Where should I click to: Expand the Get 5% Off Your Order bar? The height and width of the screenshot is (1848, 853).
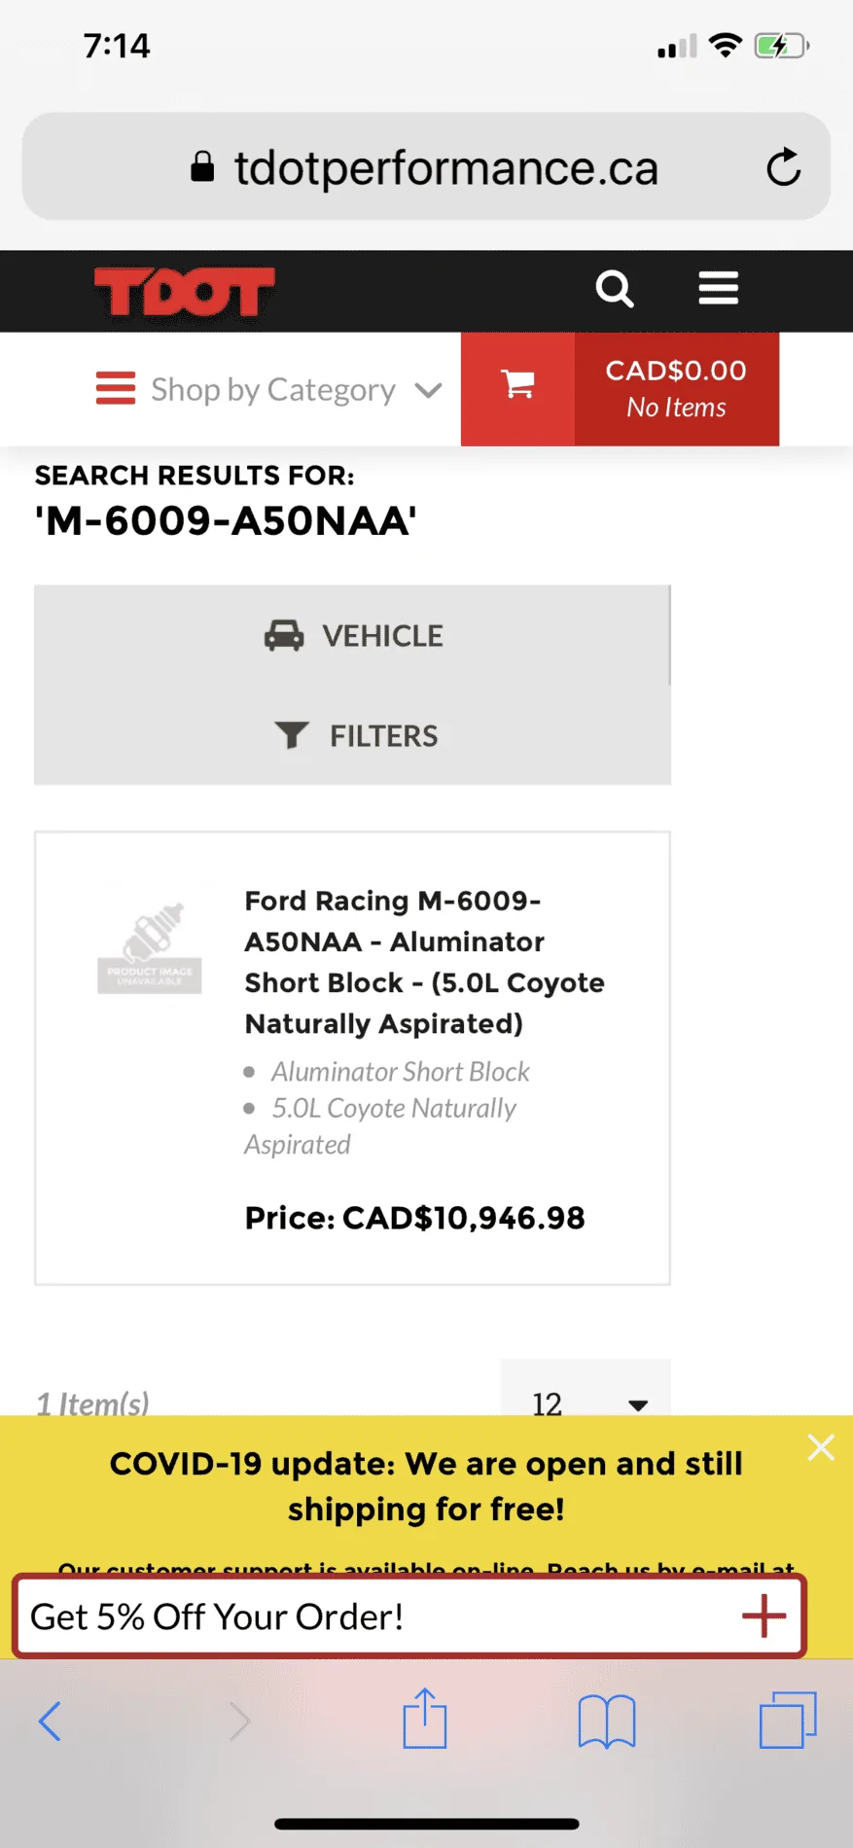[409, 1617]
